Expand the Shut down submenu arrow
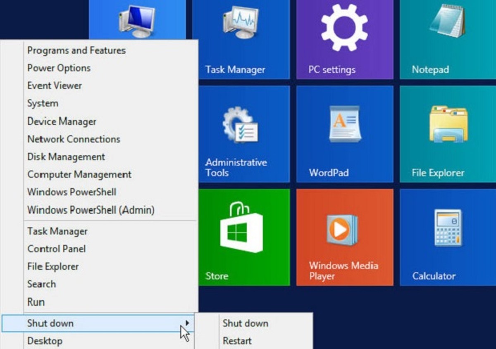The width and height of the screenshot is (496, 349). click(x=188, y=323)
